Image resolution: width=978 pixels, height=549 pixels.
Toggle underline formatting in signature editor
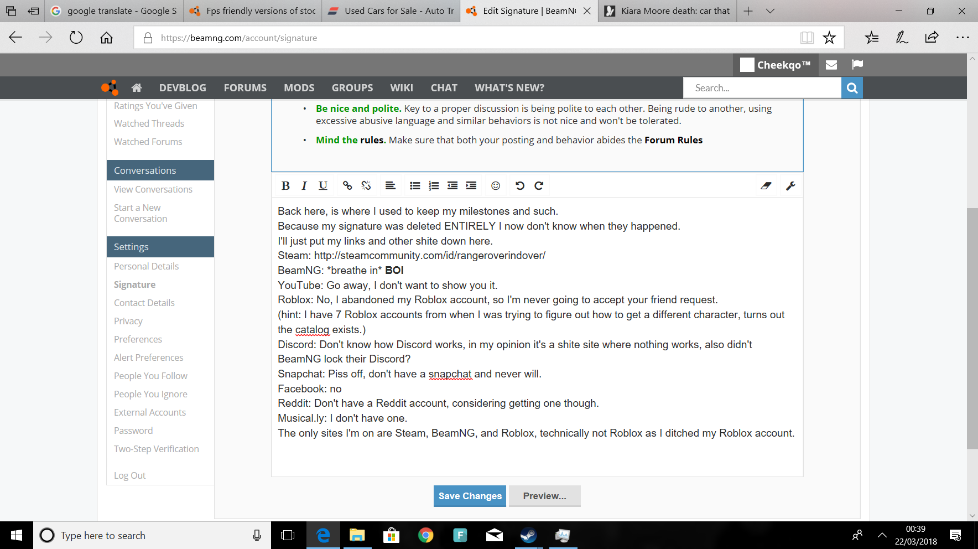tap(323, 186)
